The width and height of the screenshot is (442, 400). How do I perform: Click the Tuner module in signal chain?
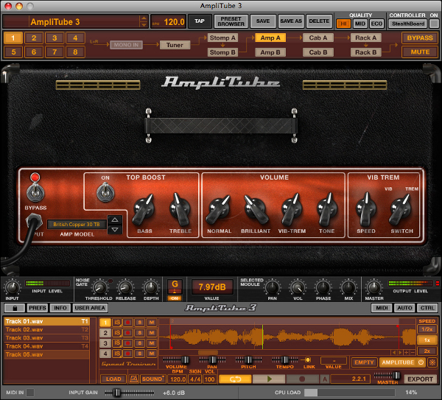pos(175,45)
